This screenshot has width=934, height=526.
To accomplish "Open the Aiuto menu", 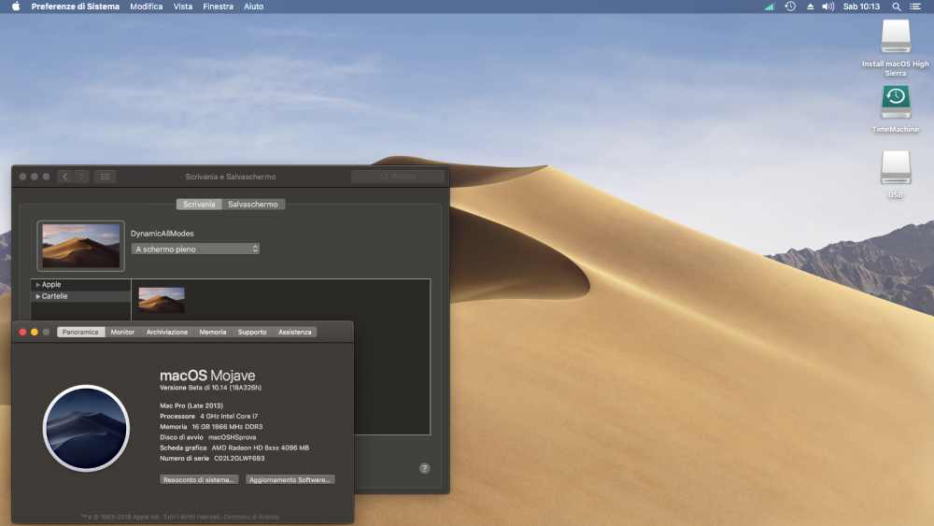I will coord(254,7).
